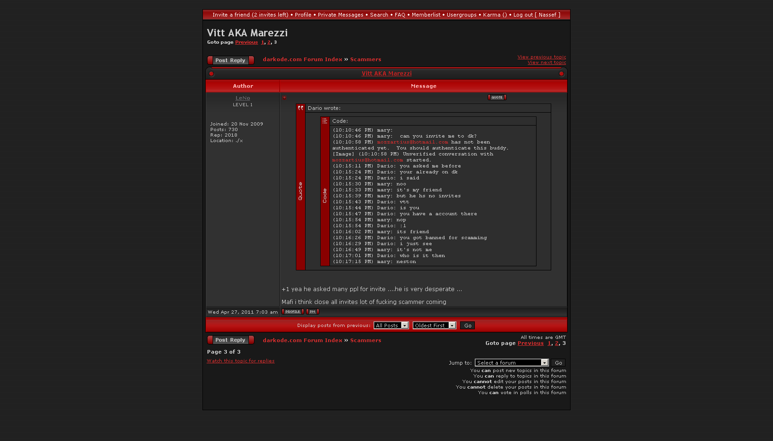Click the View previous topic link
The image size is (773, 441).
[x=542, y=57]
